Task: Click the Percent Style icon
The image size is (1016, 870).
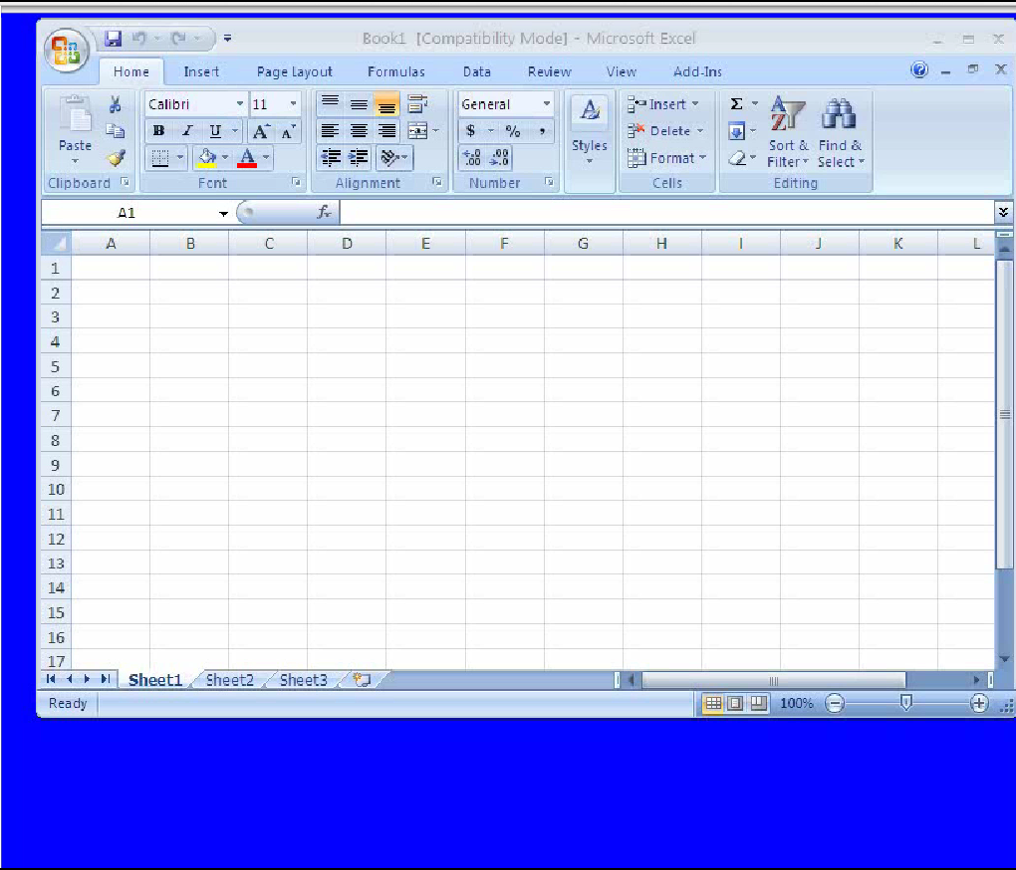Action: tap(513, 131)
